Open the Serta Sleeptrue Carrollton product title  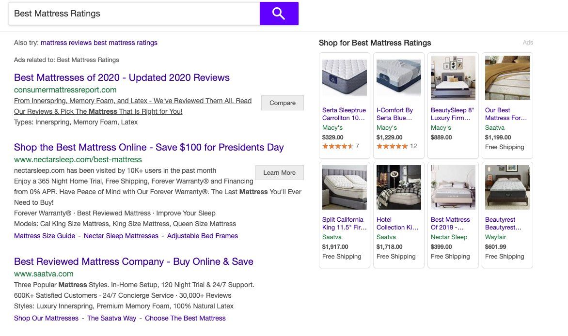point(344,114)
